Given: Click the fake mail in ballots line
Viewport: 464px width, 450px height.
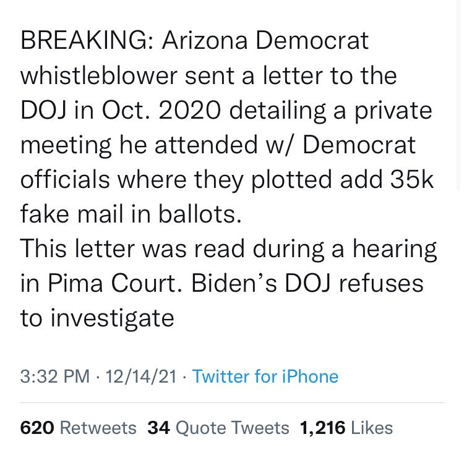Looking at the screenshot, I should [x=130, y=215].
